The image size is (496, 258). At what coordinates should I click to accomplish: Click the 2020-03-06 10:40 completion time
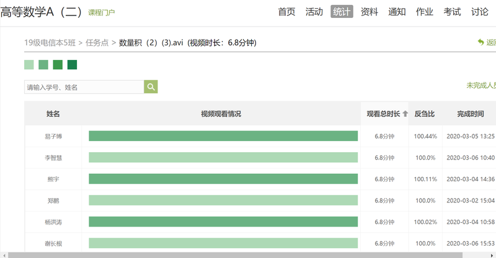tap(471, 158)
